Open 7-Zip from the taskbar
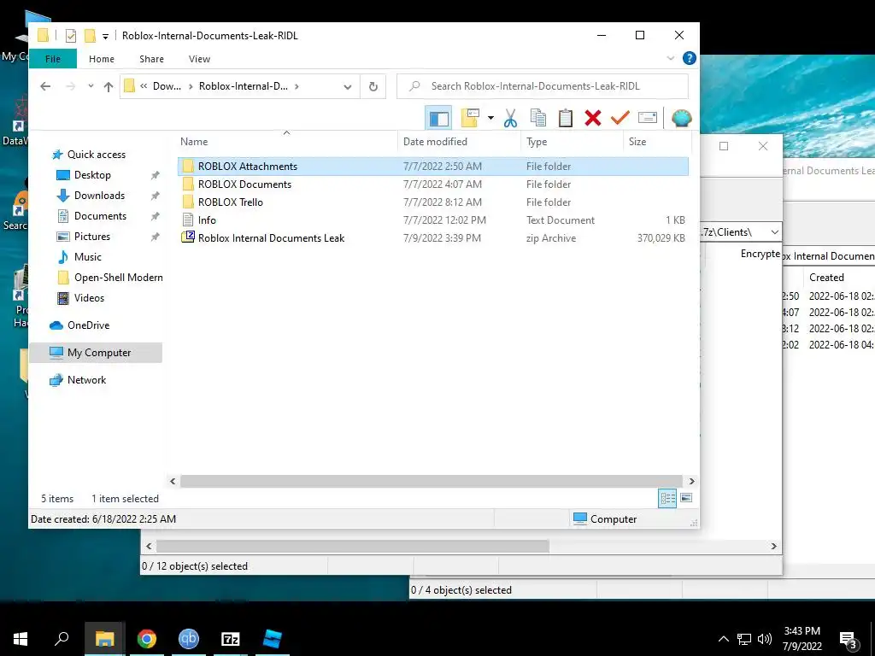 (x=231, y=639)
